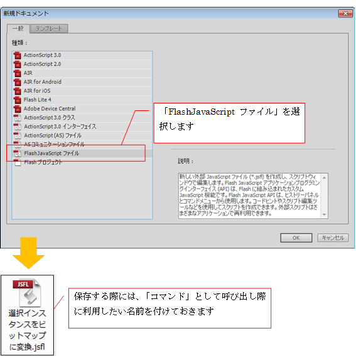Image resolution: width=356 pixels, height=361 pixels.
Task: Click the FlashJavaScript ファイル icon
Action: point(18,154)
